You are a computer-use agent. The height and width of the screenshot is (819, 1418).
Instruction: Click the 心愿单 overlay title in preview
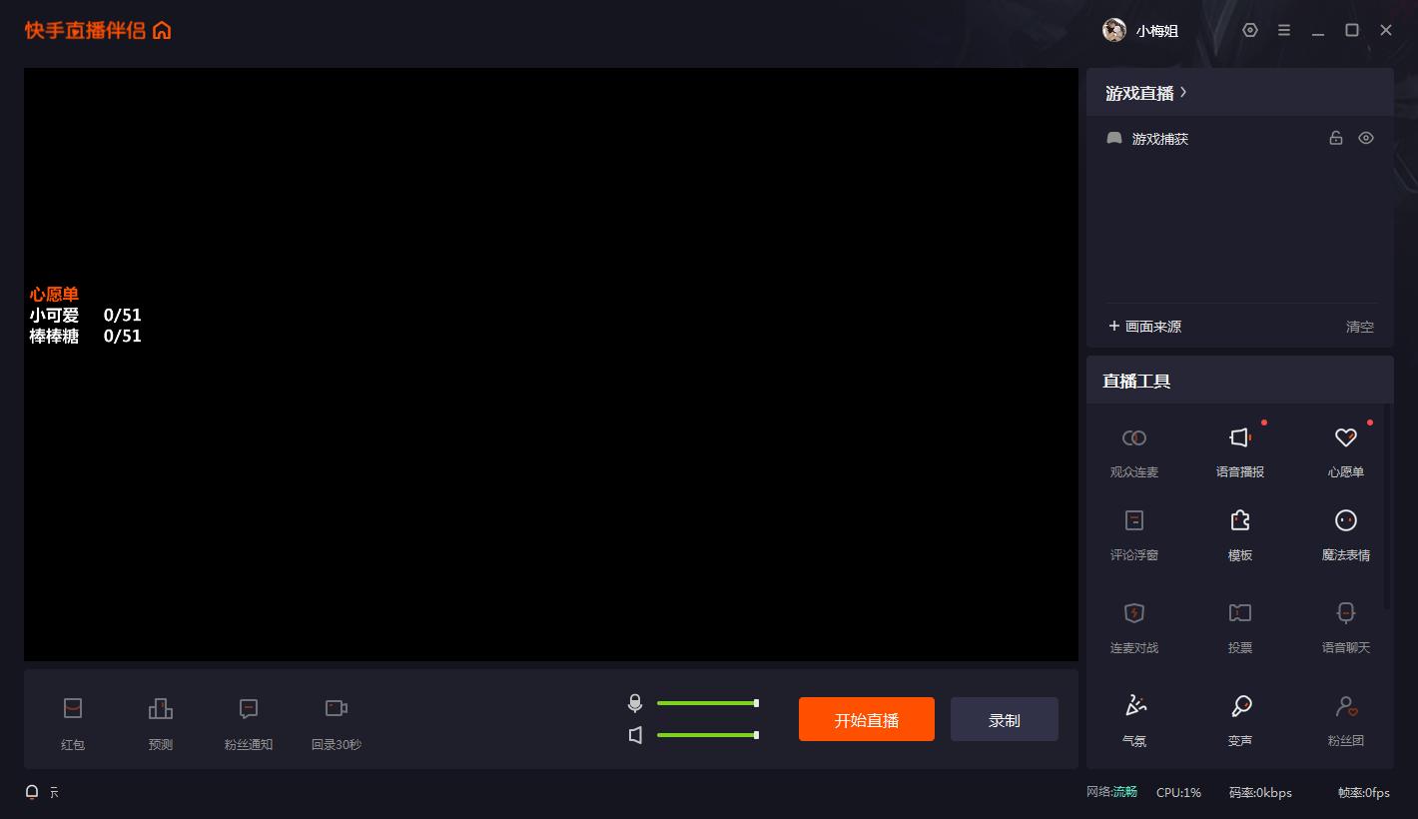(x=54, y=295)
